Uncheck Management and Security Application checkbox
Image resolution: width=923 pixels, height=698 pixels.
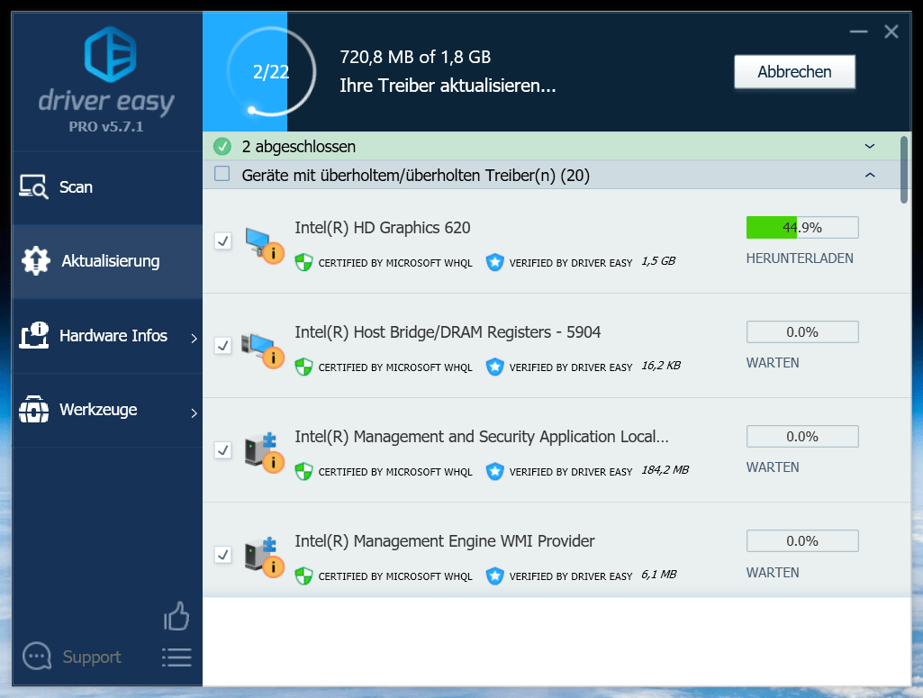[222, 450]
